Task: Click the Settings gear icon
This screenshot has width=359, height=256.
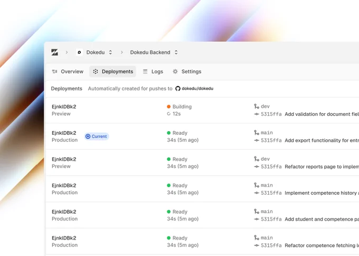Action: coord(175,71)
